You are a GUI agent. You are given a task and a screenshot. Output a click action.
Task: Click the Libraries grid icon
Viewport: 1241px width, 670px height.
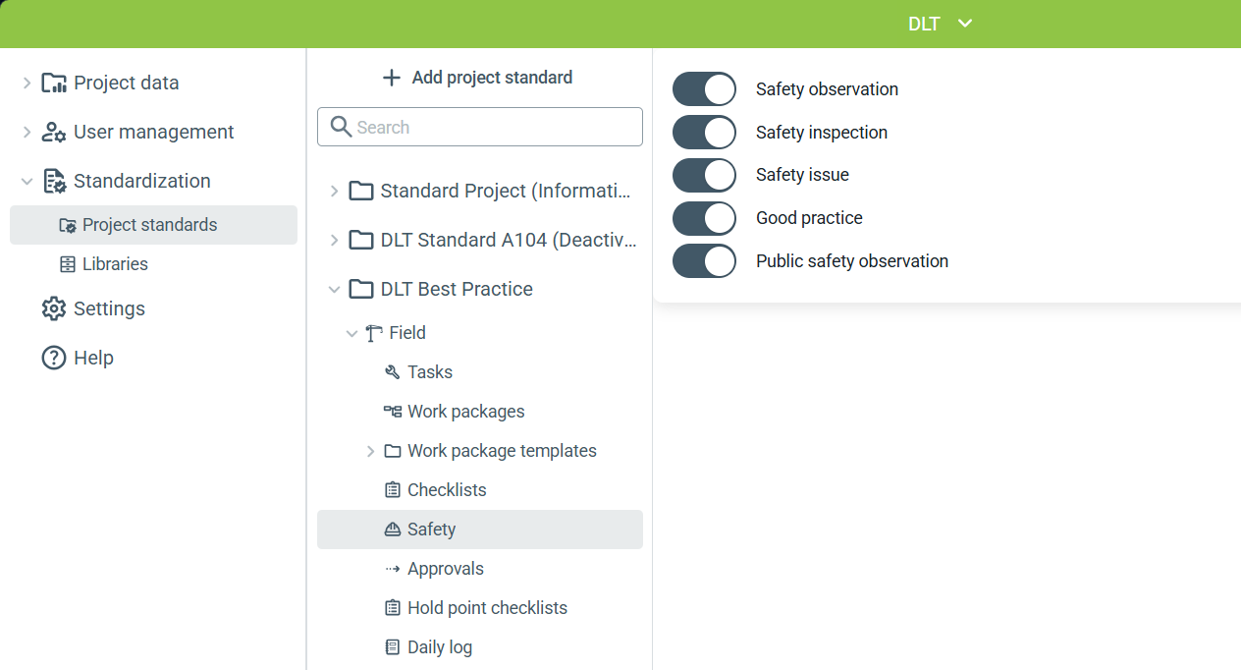coord(67,264)
